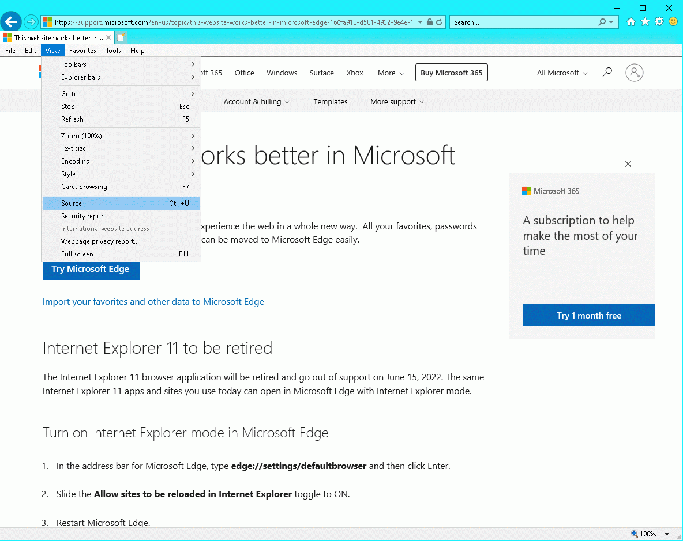Screen dimensions: 683x541
Task: Click the Microsoft 365 logo in ad panel
Action: click(x=550, y=191)
